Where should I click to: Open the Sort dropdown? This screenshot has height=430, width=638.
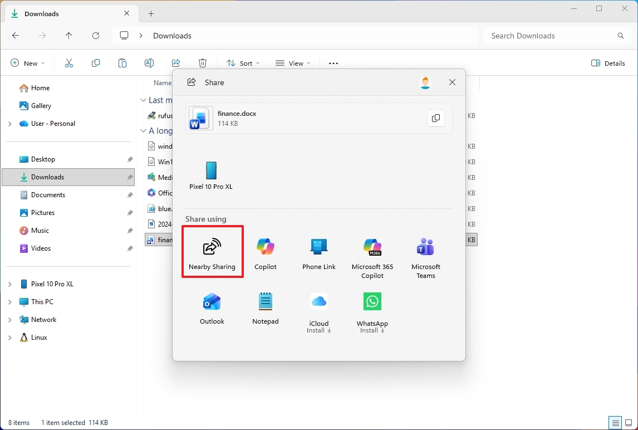243,63
